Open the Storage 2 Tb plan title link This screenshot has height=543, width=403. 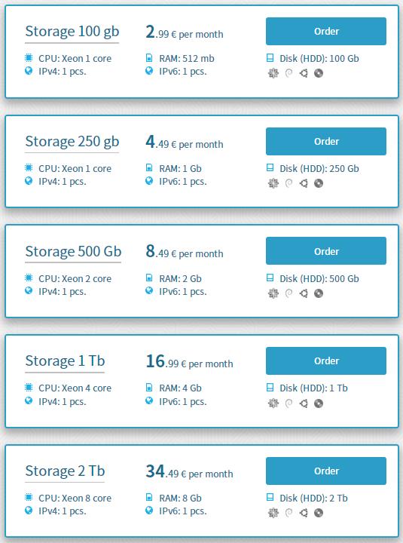(x=65, y=471)
